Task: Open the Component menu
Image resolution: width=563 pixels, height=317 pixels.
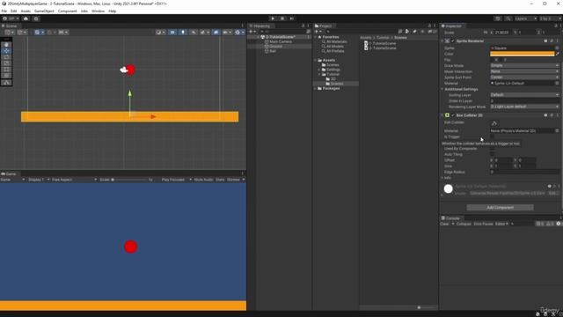Action: (67, 11)
